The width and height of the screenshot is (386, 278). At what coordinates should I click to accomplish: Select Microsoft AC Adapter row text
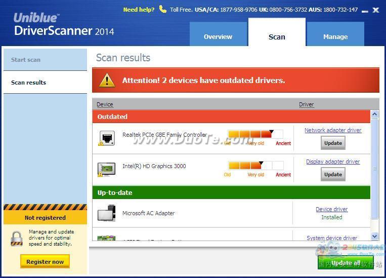tap(148, 213)
